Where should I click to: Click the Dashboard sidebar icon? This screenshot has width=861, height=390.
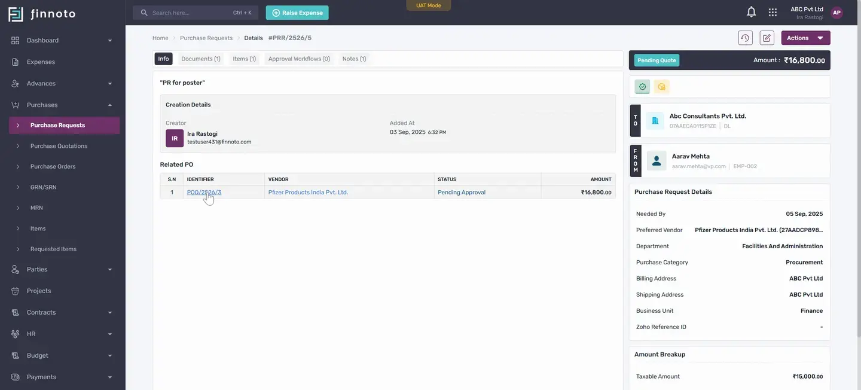click(x=16, y=40)
